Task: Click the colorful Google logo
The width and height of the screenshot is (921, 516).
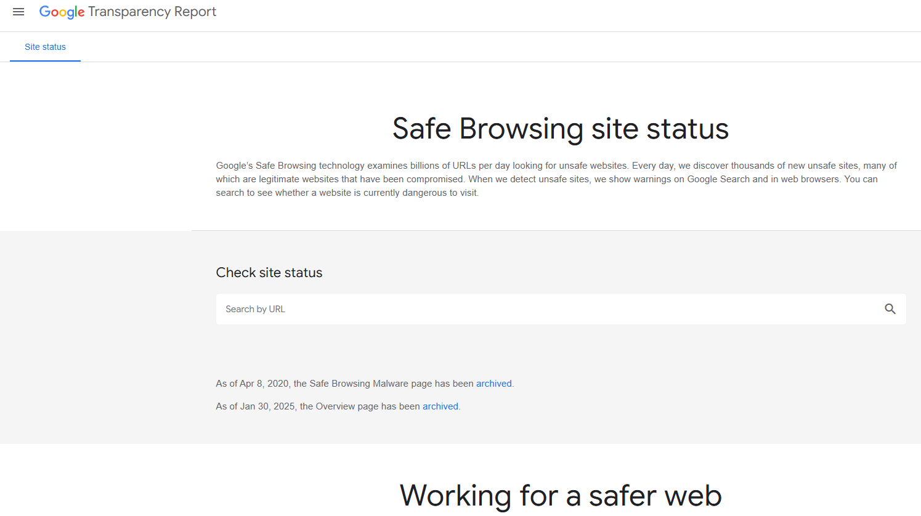Action: click(x=62, y=12)
